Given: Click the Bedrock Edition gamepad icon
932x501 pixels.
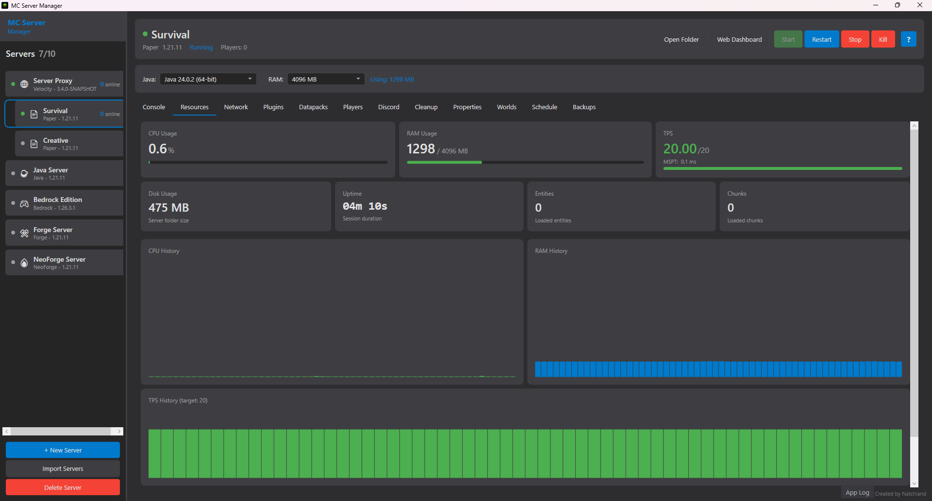Looking at the screenshot, I should [x=23, y=203].
